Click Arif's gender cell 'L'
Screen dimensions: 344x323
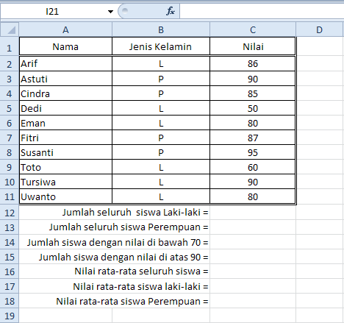tap(161, 64)
